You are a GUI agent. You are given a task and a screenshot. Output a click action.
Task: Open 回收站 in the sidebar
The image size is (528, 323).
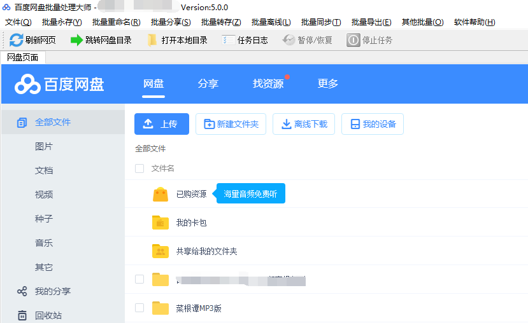[x=48, y=315]
